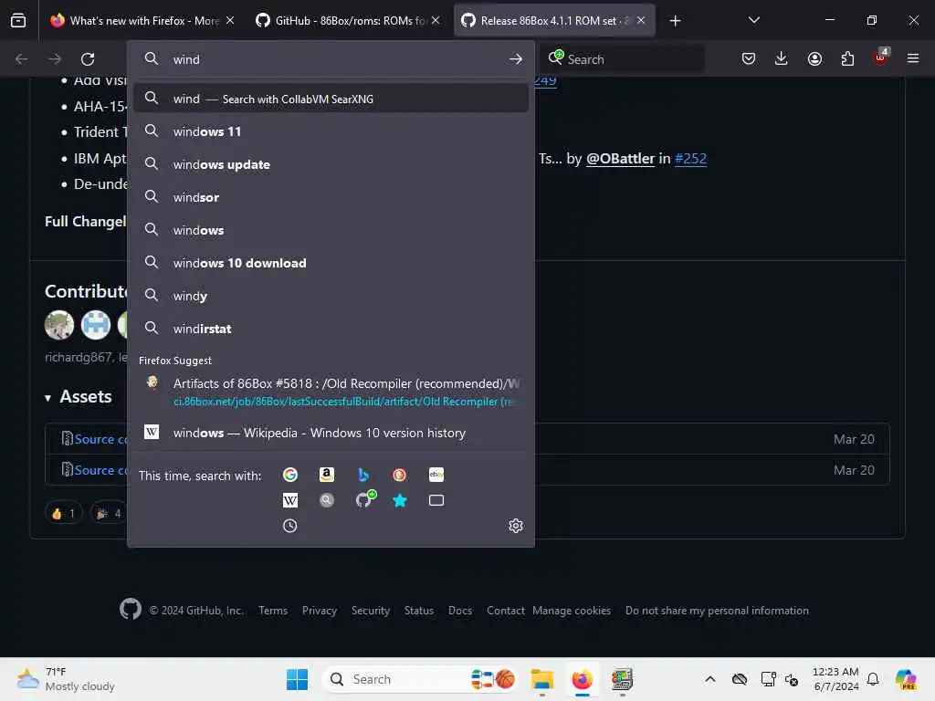Show hidden system tray icons
935x701 pixels.
[709, 679]
